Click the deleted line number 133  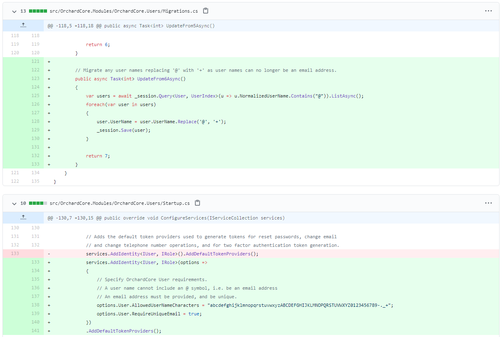click(15, 254)
